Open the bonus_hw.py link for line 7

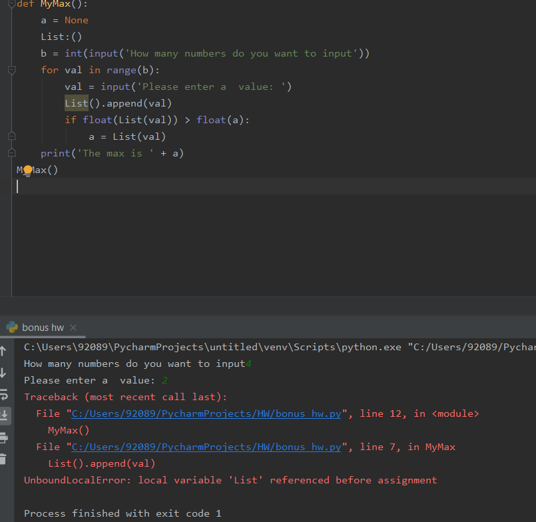point(206,447)
